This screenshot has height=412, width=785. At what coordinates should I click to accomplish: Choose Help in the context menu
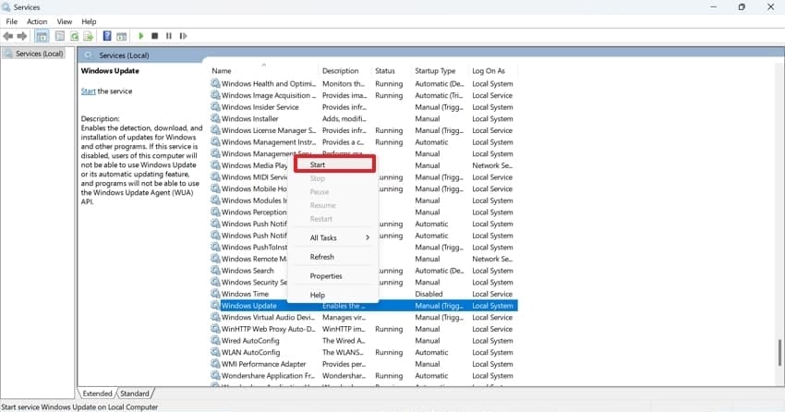point(318,295)
